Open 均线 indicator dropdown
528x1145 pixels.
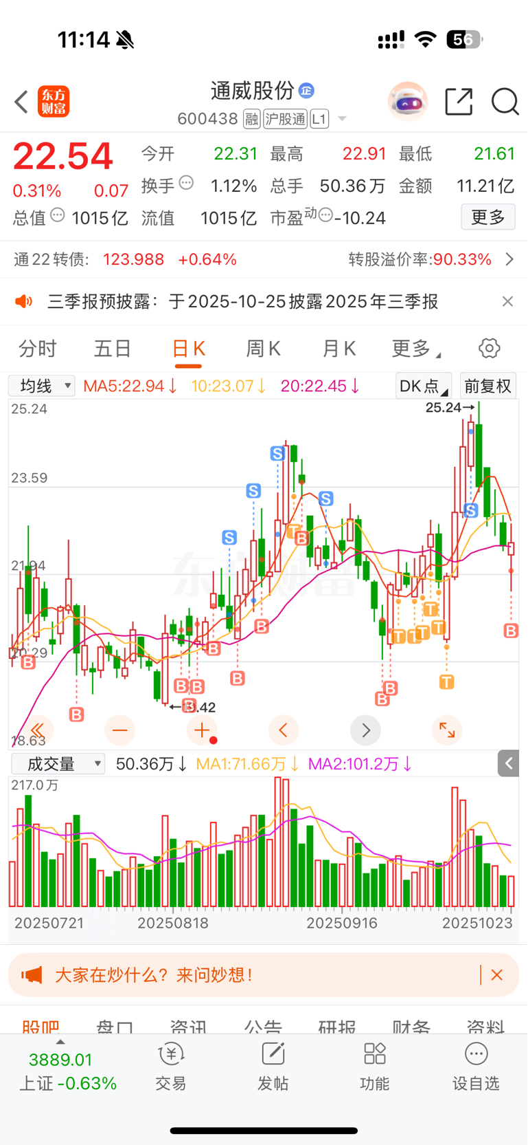coord(41,386)
